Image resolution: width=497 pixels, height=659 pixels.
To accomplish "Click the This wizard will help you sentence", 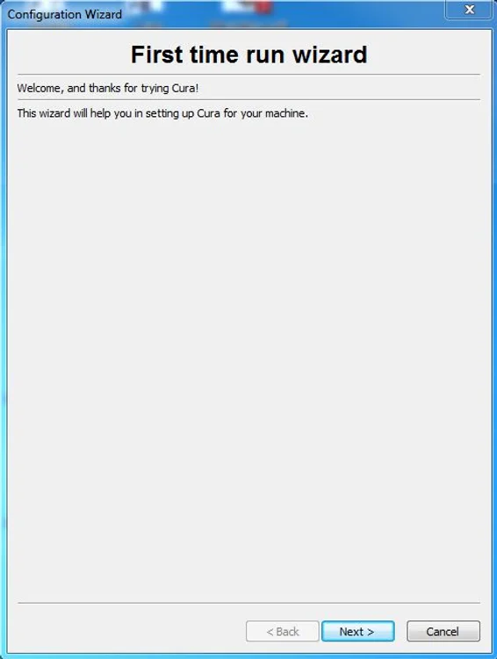I will [162, 113].
